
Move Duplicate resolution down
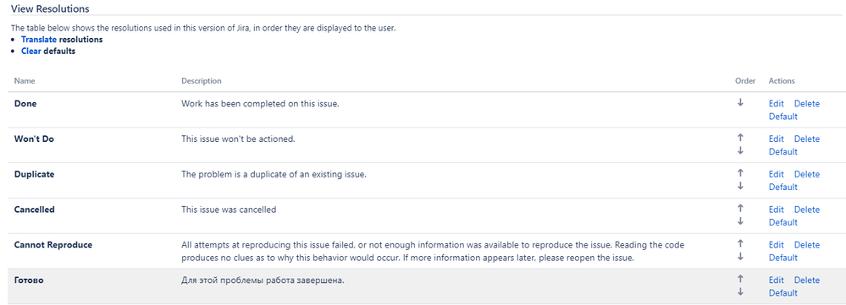(x=740, y=186)
